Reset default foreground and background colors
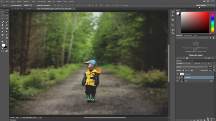Image resolution: width=216 pixels, height=121 pixels. point(2,48)
